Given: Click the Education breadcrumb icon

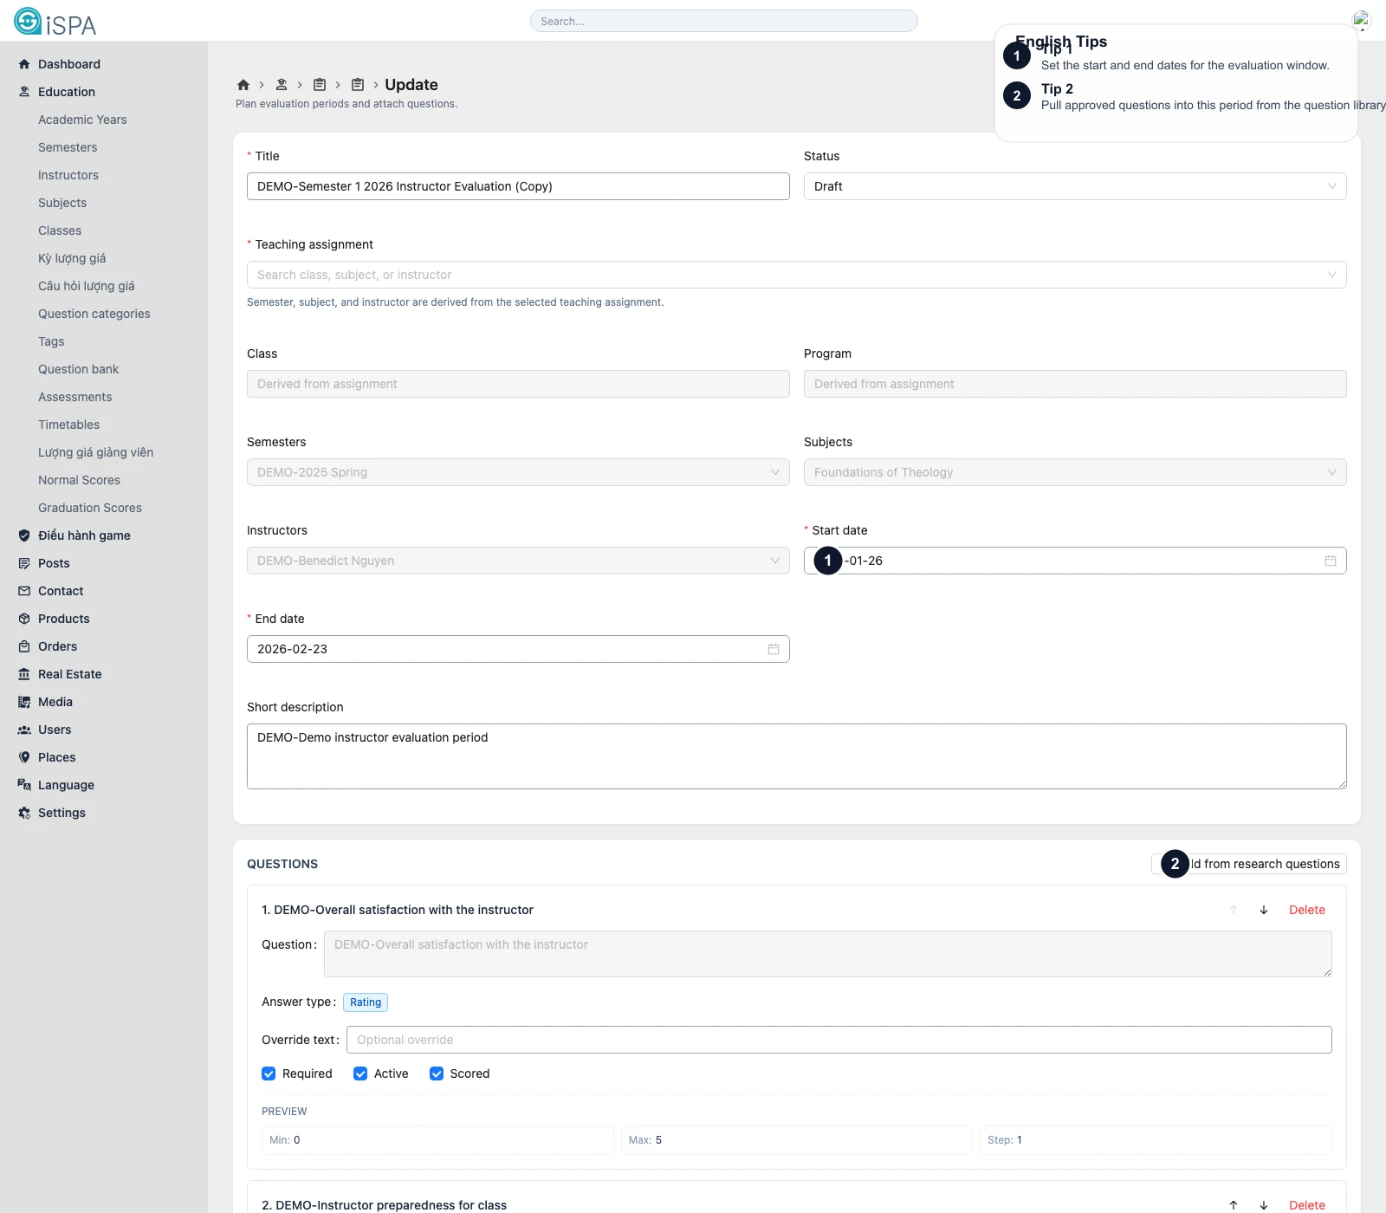Looking at the screenshot, I should tap(282, 85).
